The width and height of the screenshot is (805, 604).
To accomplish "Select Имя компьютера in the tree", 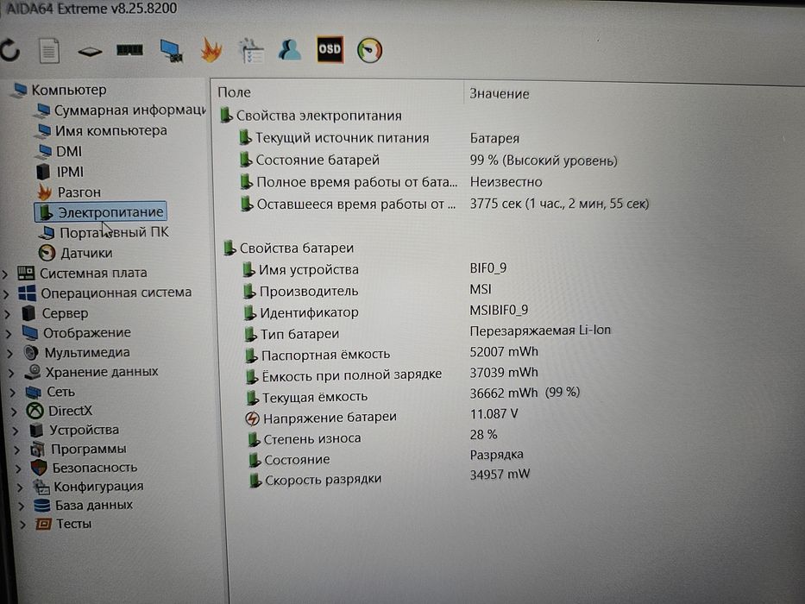I will pyautogui.click(x=111, y=130).
